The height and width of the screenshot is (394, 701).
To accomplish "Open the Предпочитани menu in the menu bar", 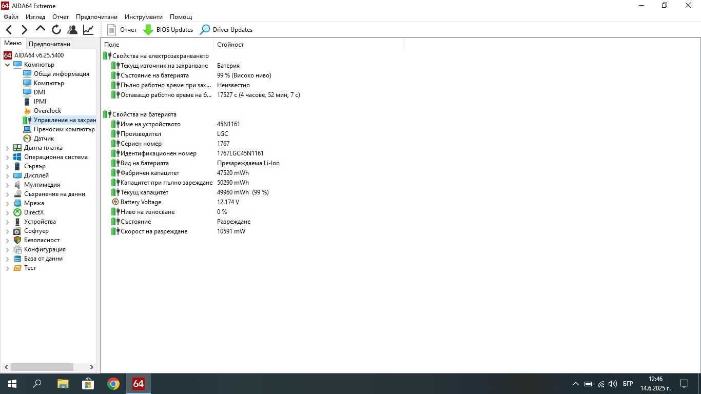I will [96, 17].
